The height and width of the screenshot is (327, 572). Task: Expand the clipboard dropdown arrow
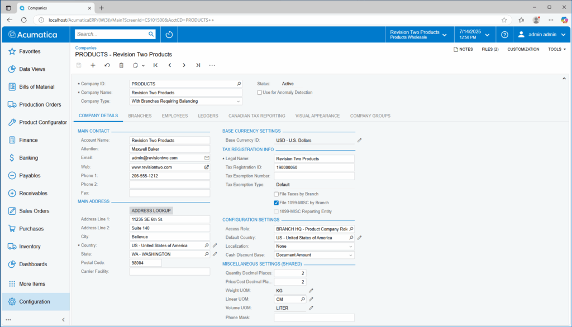pyautogui.click(x=144, y=66)
